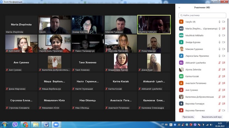Click the avatar of Лариса Баль-Прилипко

tap(181, 56)
